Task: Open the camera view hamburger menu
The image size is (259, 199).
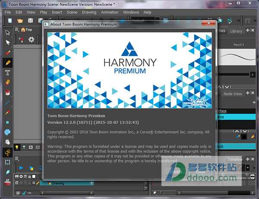Action: click(17, 30)
